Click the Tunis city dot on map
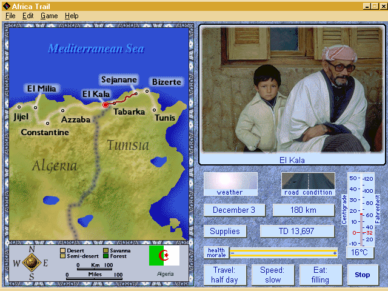The width and height of the screenshot is (388, 291). (x=154, y=110)
